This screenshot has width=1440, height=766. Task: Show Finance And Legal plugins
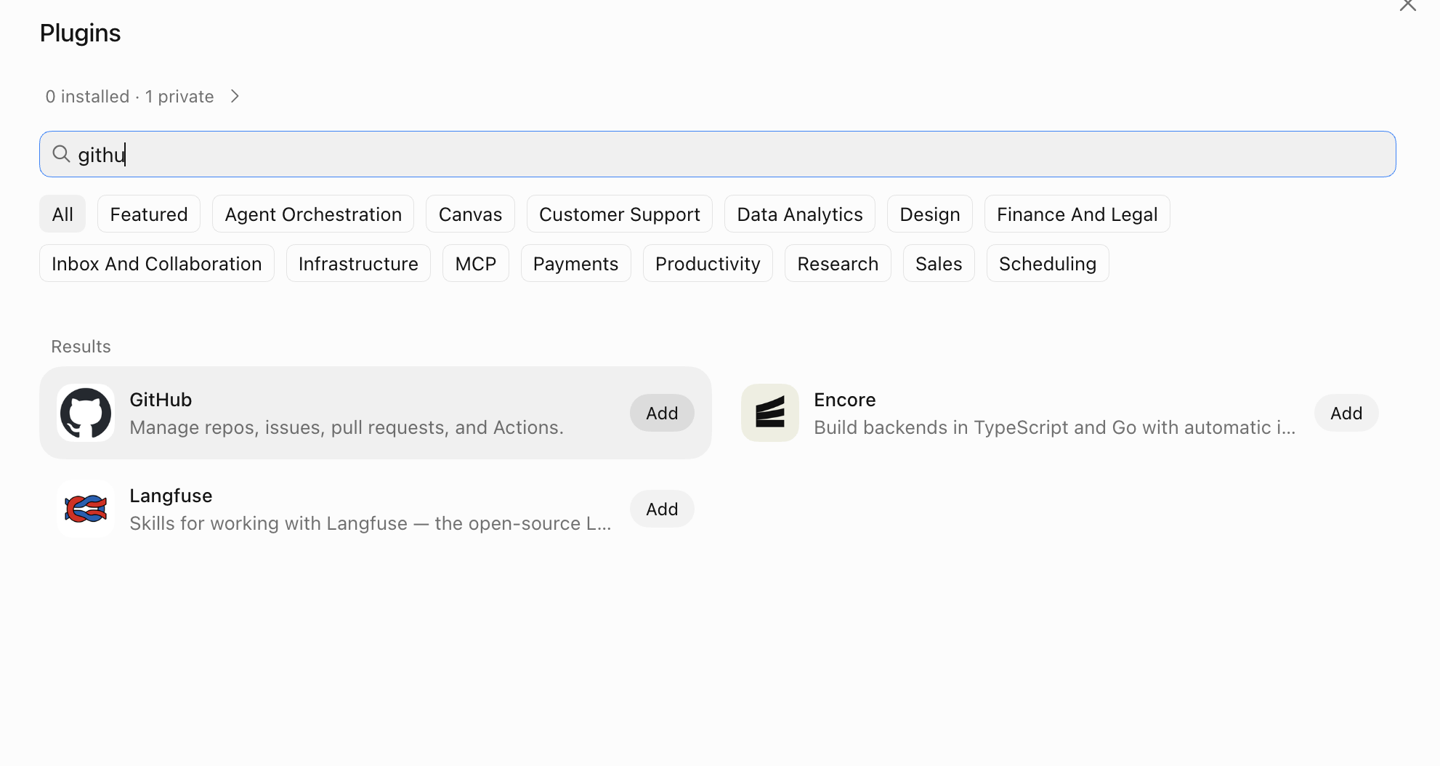pos(1077,214)
